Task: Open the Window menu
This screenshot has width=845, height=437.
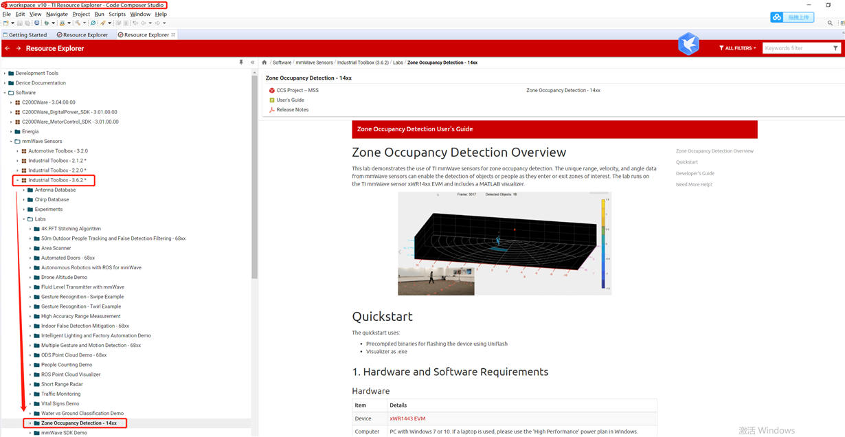Action: click(x=140, y=14)
